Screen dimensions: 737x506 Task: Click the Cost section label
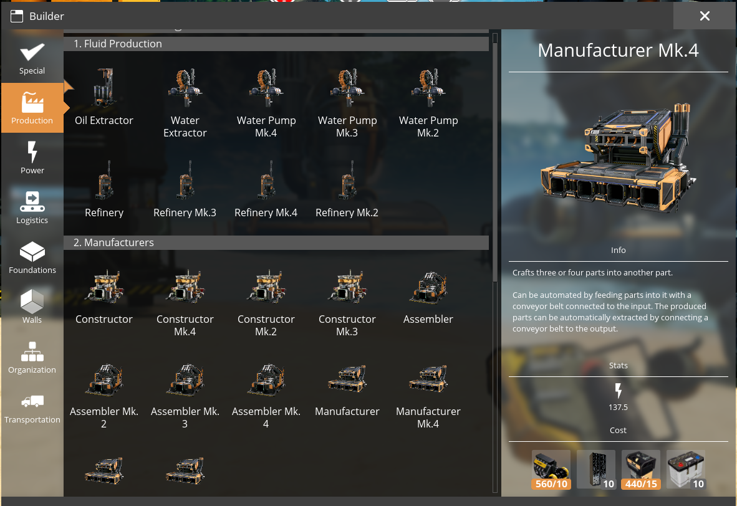618,431
